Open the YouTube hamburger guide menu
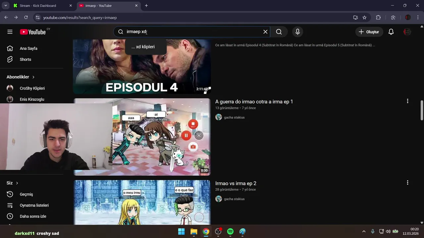The width and height of the screenshot is (424, 238). pos(10,32)
